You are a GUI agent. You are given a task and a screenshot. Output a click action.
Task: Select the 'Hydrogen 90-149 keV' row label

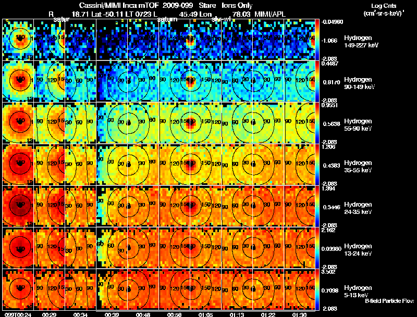click(359, 83)
